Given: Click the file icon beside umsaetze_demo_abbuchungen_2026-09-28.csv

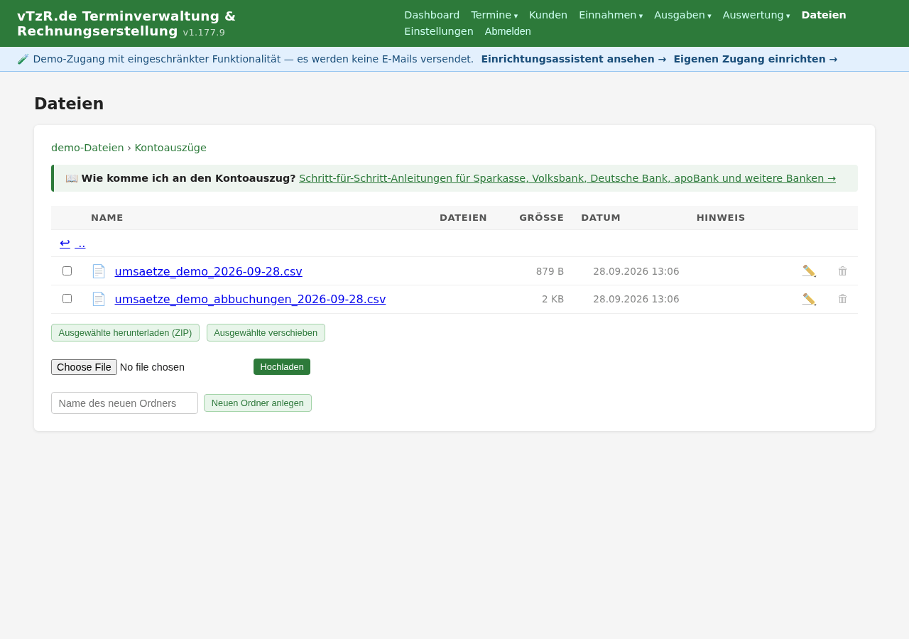Looking at the screenshot, I should (99, 299).
